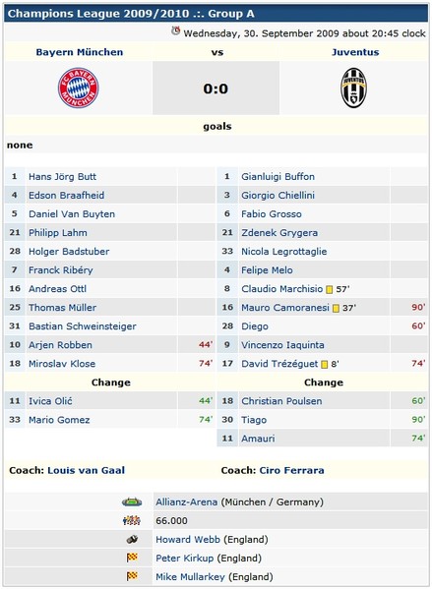Viewport: 432px width, 589px height.
Task: Click the linesman flag icon beside Mike Mullarkey
Action: coord(132,576)
